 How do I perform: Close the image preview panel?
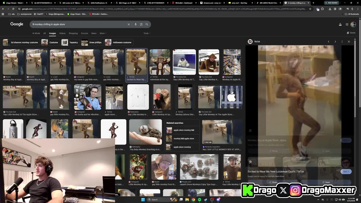349,41
